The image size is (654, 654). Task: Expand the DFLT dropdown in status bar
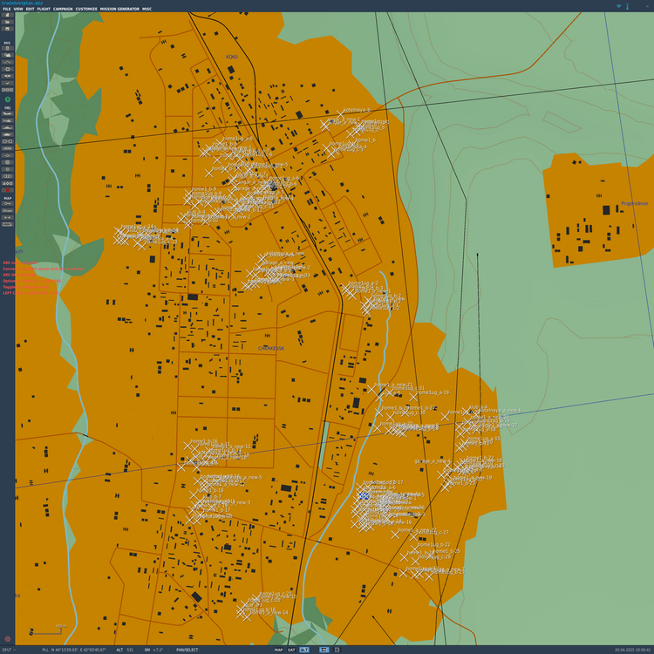pyautogui.click(x=9, y=650)
